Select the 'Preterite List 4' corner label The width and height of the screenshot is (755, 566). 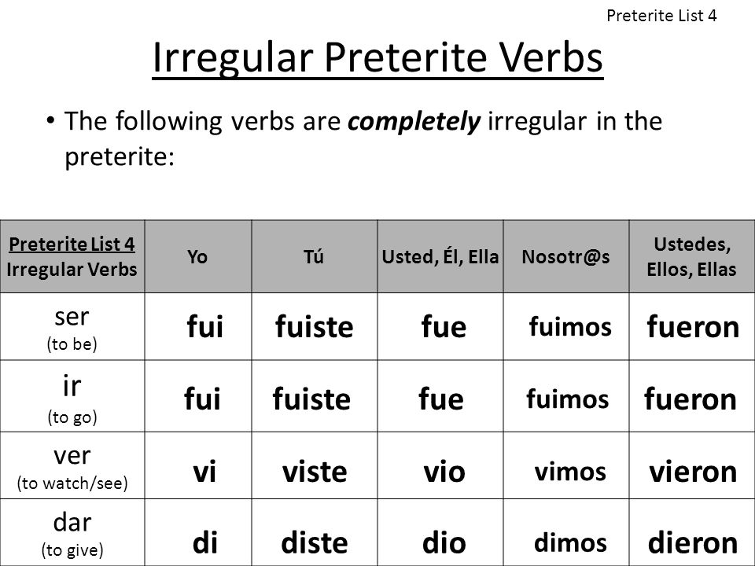[661, 16]
